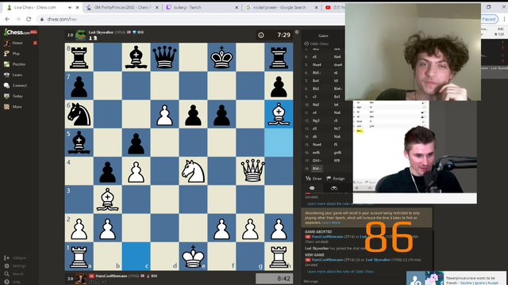This screenshot has width=508, height=285.
Task: Select the black knight on a6
Action: [x=79, y=114]
